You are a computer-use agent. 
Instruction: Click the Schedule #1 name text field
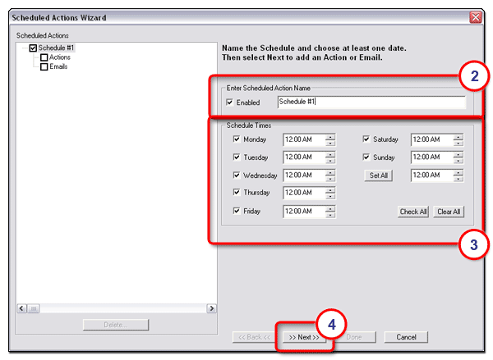370,103
